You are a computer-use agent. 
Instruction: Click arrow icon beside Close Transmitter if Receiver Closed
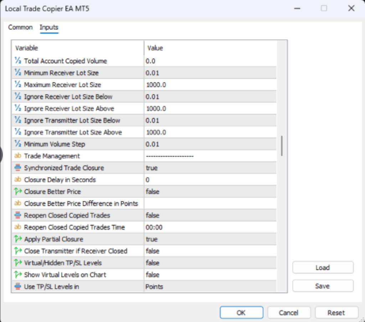click(x=18, y=251)
